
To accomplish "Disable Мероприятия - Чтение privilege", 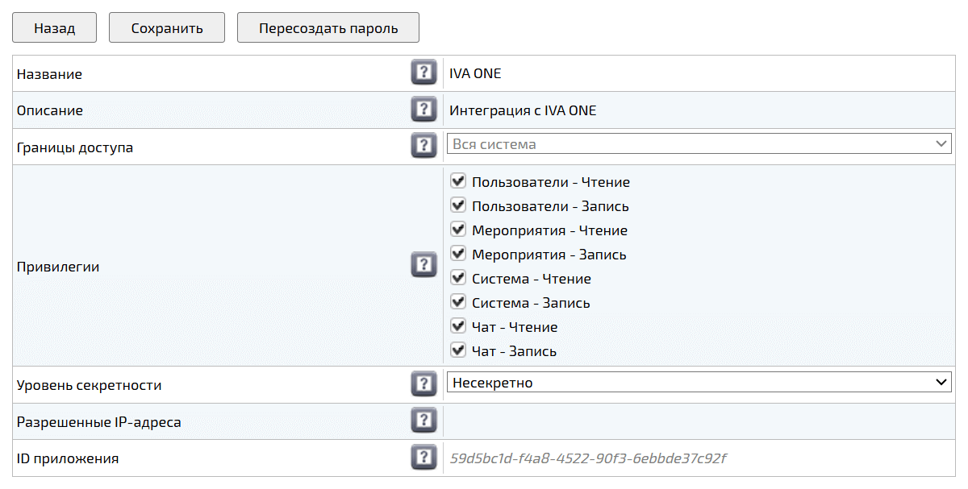I will click(x=458, y=230).
